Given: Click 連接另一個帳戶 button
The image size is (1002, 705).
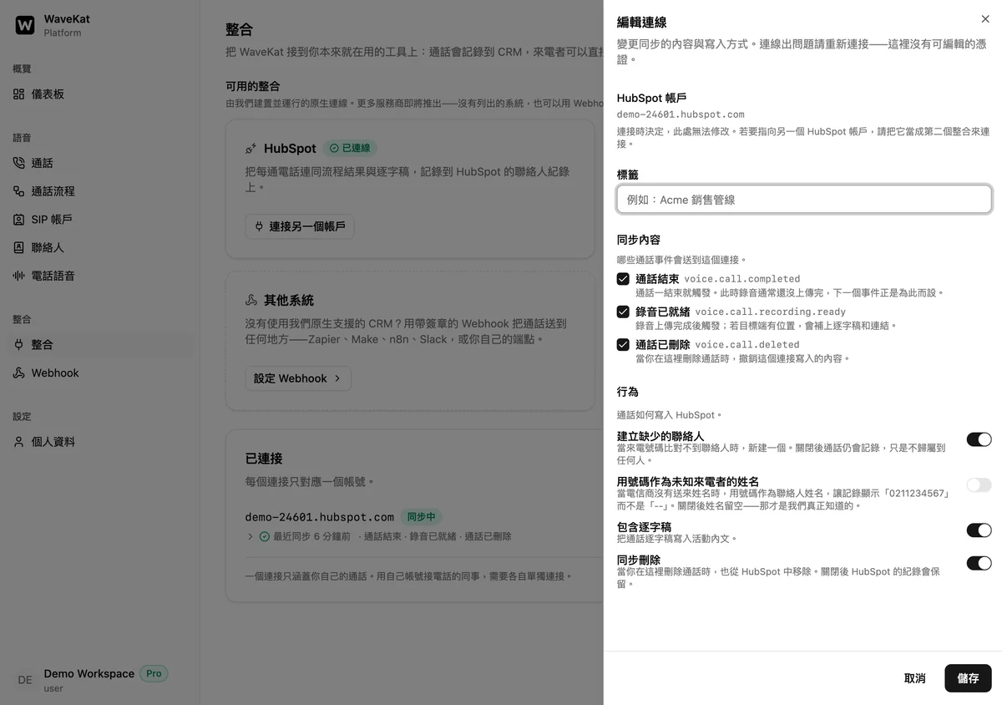Looking at the screenshot, I should point(300,226).
